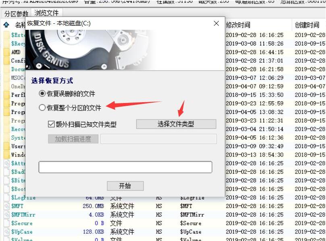Click the $AttrDef file icon

(7, 163)
